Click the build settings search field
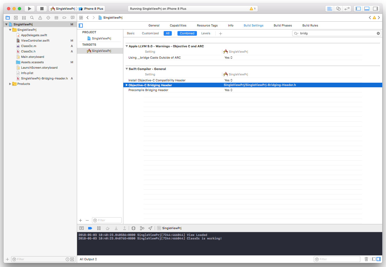Viewport: 386px width, 267px height. 337,33
